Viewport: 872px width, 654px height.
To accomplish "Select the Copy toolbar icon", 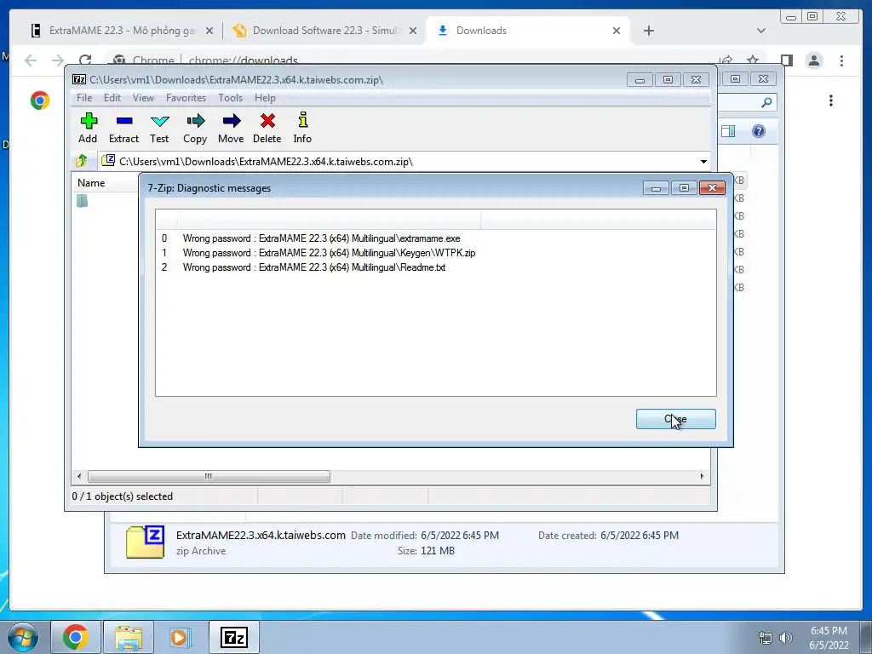I will click(195, 128).
